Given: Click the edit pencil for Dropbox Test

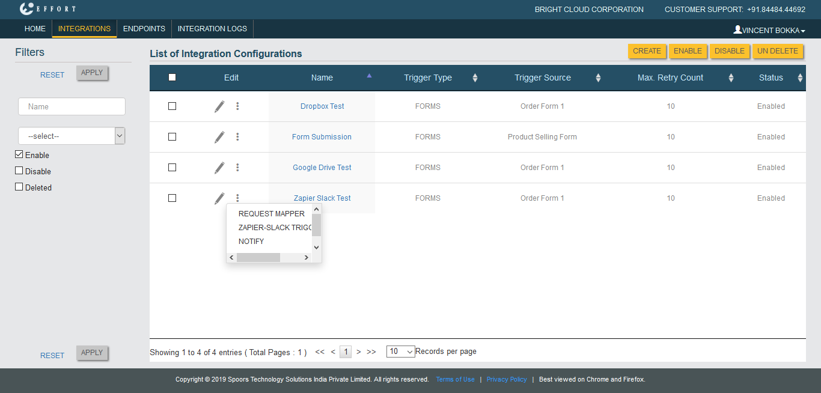Looking at the screenshot, I should click(219, 106).
